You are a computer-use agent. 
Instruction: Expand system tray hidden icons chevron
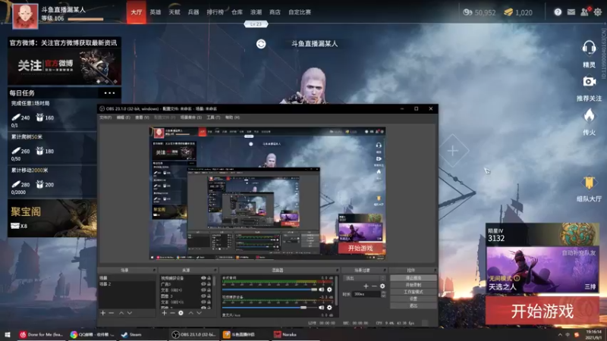click(x=560, y=335)
